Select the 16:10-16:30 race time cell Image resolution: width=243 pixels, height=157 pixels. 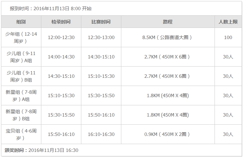pos(101,134)
